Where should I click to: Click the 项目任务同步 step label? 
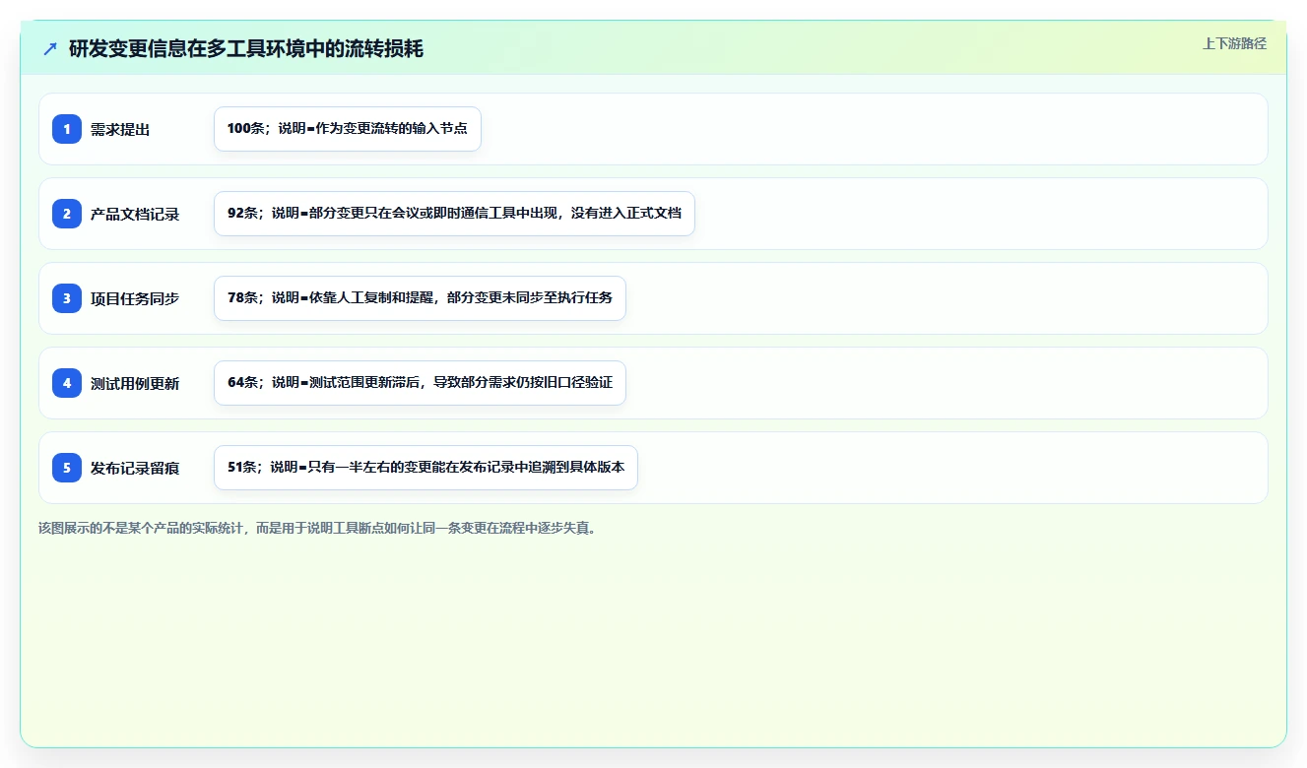(135, 298)
